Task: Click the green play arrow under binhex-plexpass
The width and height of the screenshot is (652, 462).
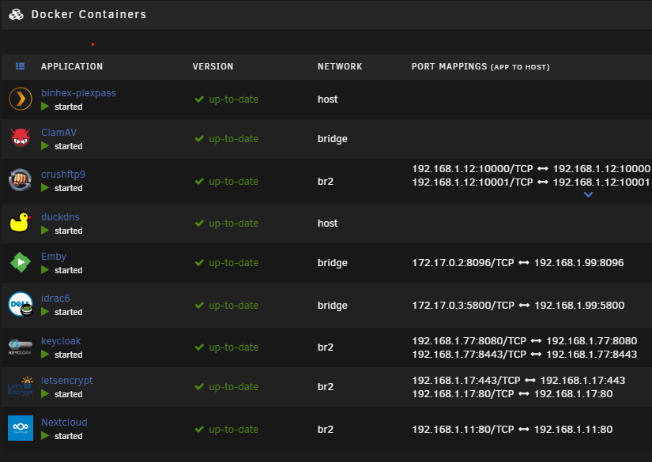Action: [x=45, y=107]
